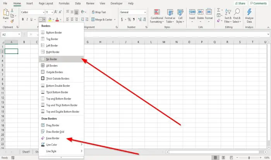
Task: Click the Normal view status icon
Action: coord(215,158)
